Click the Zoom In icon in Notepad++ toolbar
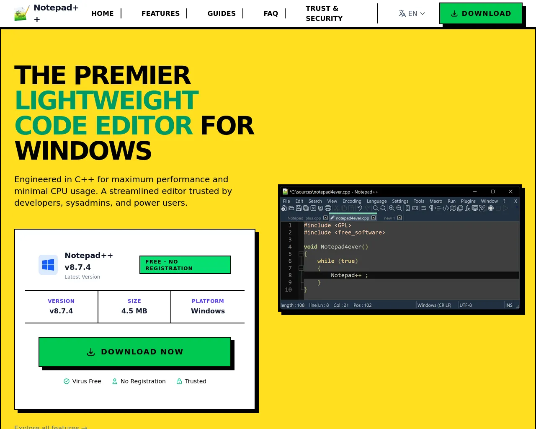The height and width of the screenshot is (429, 536). (392, 208)
